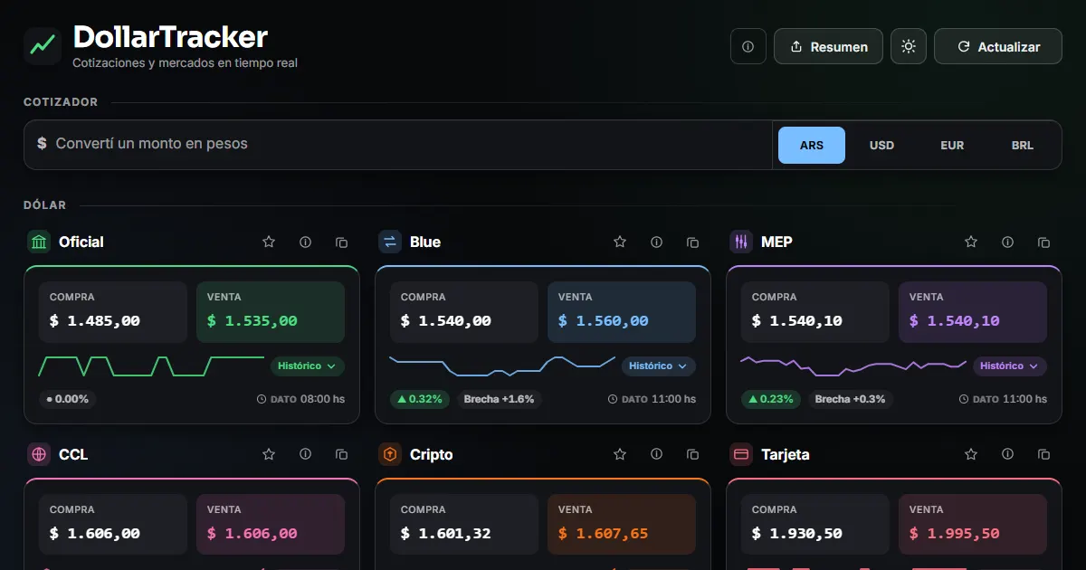Click Oficial green sparkline chart
The height and width of the screenshot is (570, 1086).
[x=151, y=366]
